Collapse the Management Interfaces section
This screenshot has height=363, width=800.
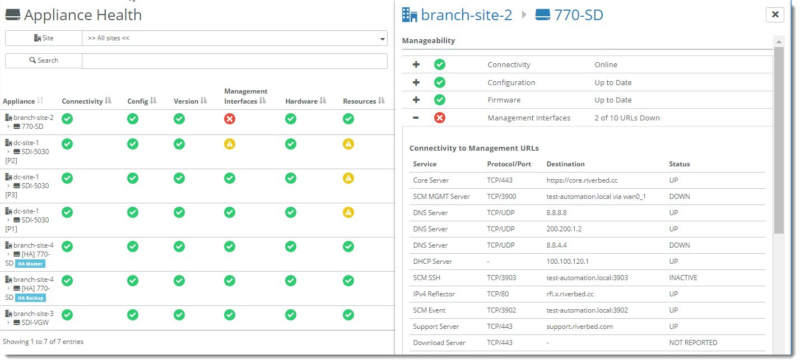[416, 118]
